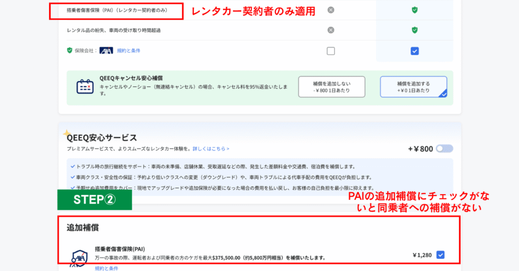The height and width of the screenshot is (271, 519).
Task: Click the キャンセル料を95%返金 description text
Action: (x=194, y=90)
